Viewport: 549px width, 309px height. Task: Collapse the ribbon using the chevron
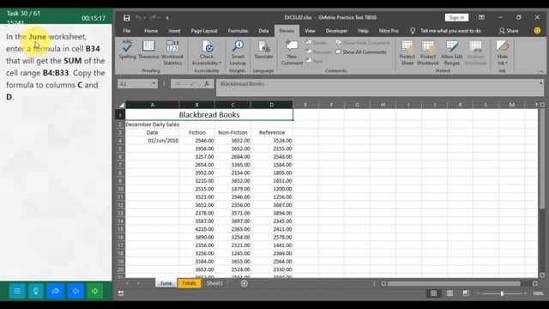tap(541, 71)
